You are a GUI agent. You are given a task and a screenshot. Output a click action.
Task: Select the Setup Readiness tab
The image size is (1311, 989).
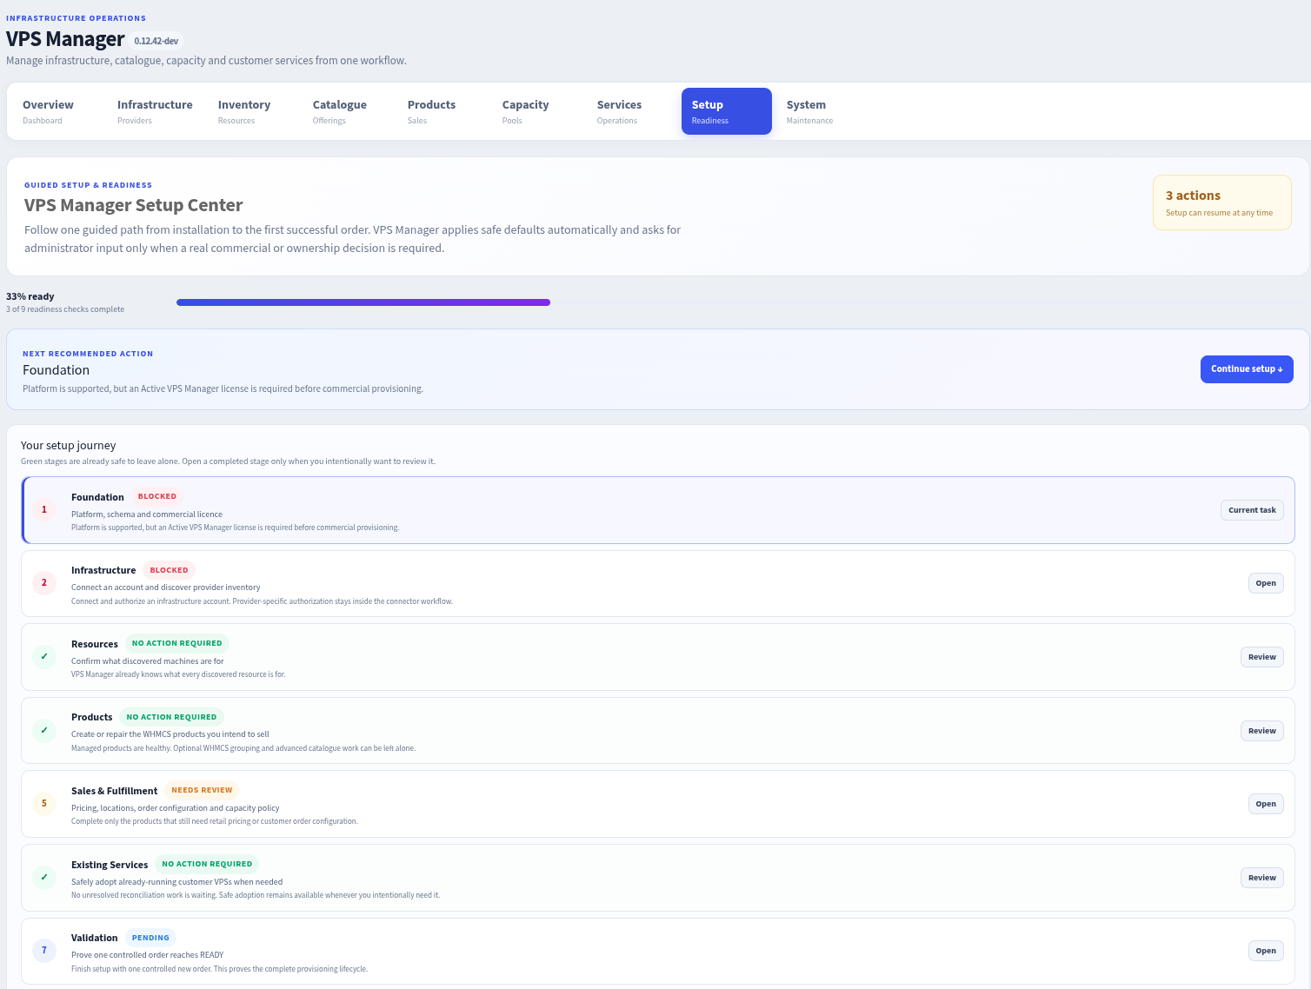click(727, 111)
